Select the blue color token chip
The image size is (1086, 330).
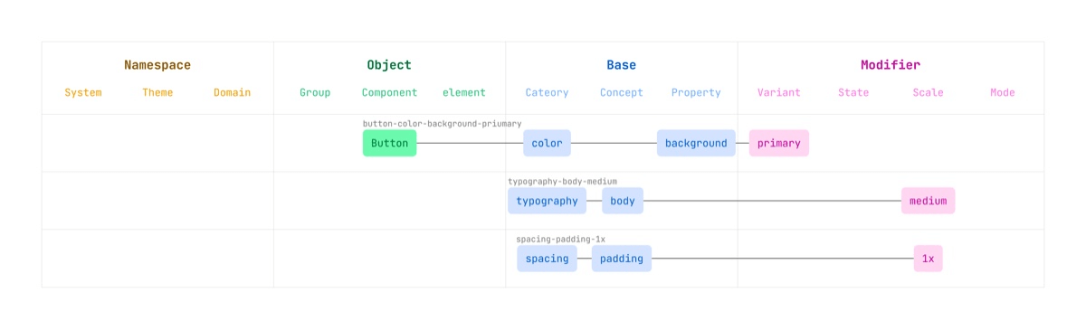coord(547,143)
